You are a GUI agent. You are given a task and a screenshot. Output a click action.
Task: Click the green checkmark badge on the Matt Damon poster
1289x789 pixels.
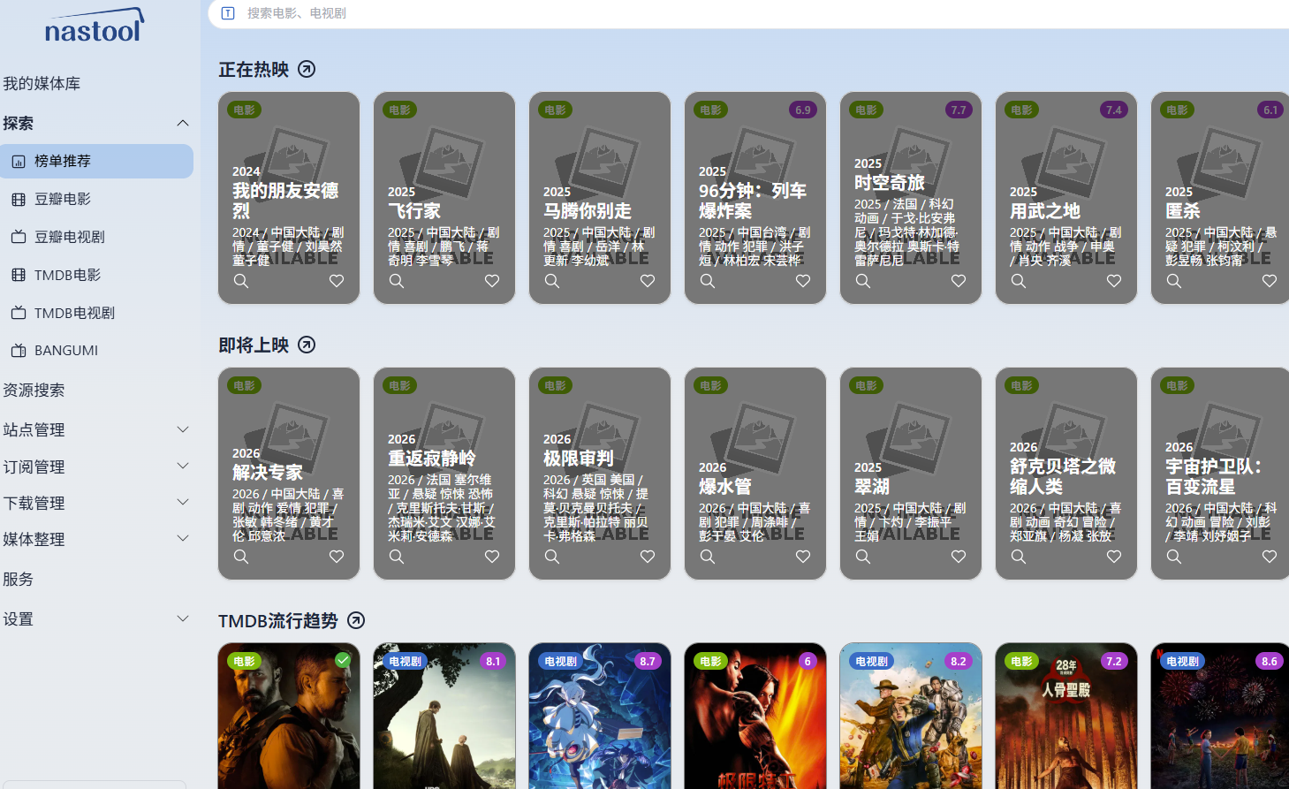(x=343, y=659)
